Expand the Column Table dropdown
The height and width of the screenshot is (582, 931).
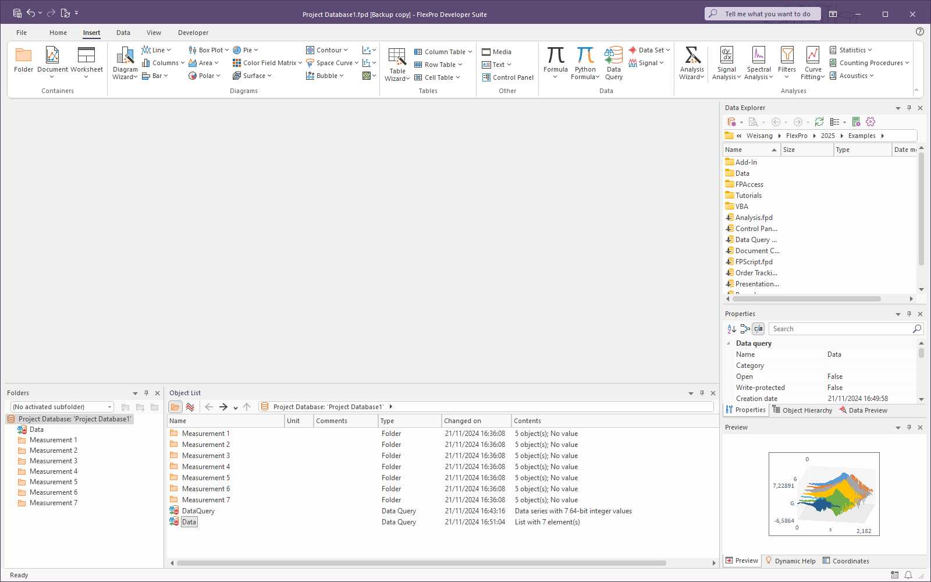[x=470, y=52]
